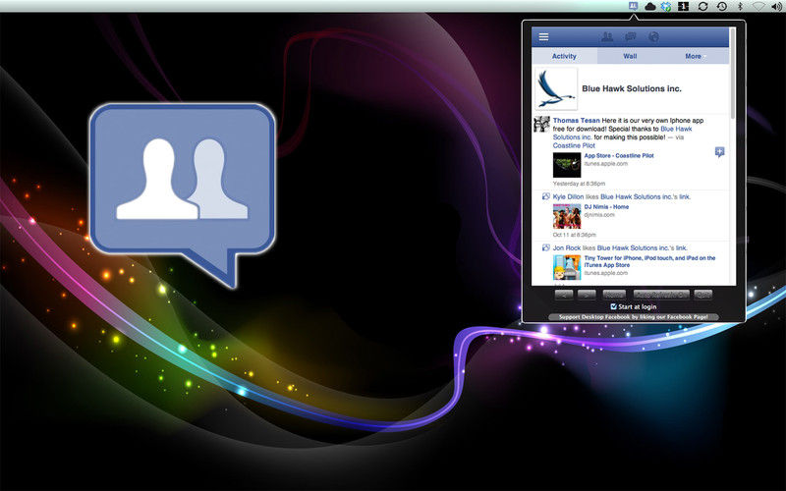Open the Thomas Tesan profile link
The image size is (786, 491).
pyautogui.click(x=576, y=120)
